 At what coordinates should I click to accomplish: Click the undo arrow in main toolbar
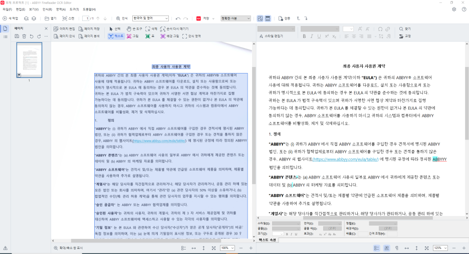178,18
